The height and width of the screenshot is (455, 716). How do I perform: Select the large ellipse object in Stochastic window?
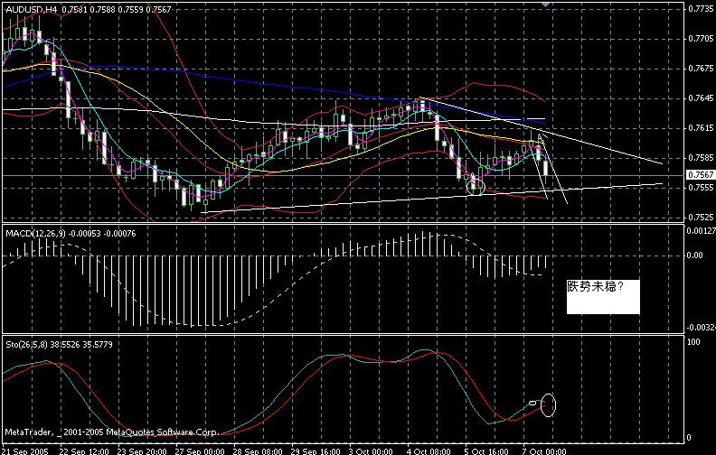click(x=548, y=404)
